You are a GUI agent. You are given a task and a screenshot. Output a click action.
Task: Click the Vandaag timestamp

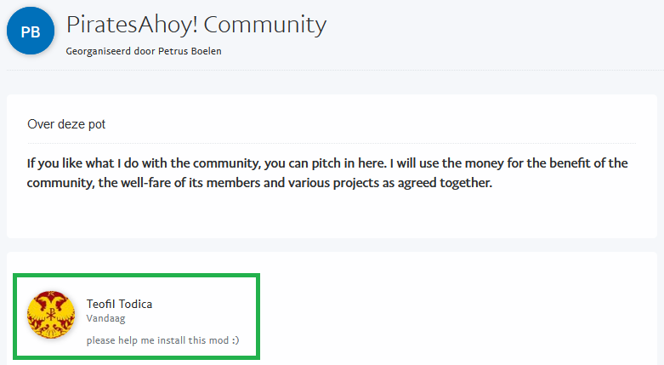(105, 319)
